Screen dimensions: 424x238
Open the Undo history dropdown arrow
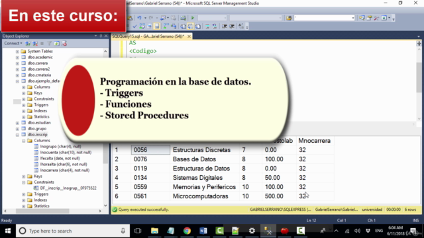tap(145, 18)
